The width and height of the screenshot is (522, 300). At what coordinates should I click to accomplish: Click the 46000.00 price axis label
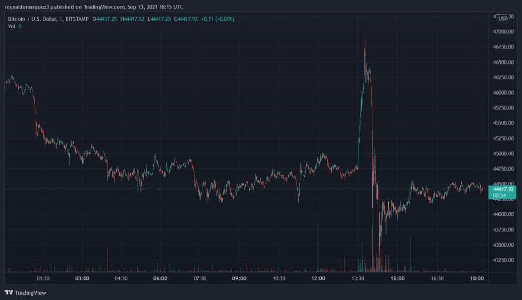pos(504,93)
